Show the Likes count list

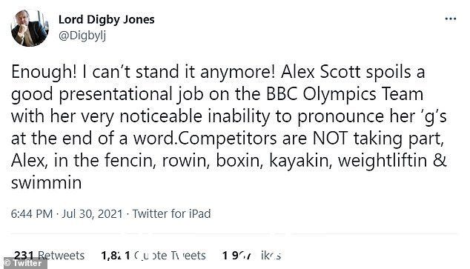point(251,255)
